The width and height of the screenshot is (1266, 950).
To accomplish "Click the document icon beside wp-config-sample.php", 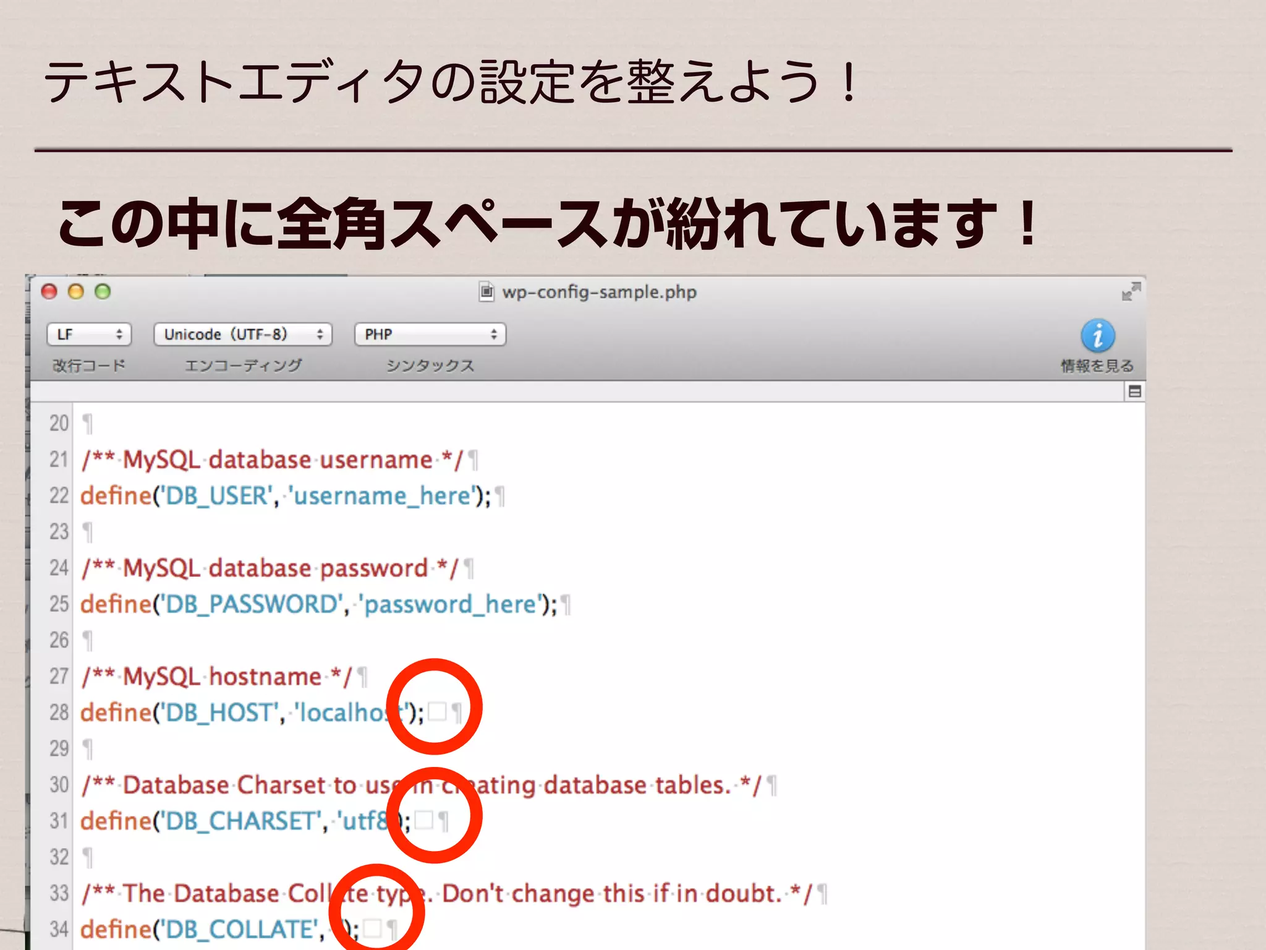I will (x=487, y=291).
